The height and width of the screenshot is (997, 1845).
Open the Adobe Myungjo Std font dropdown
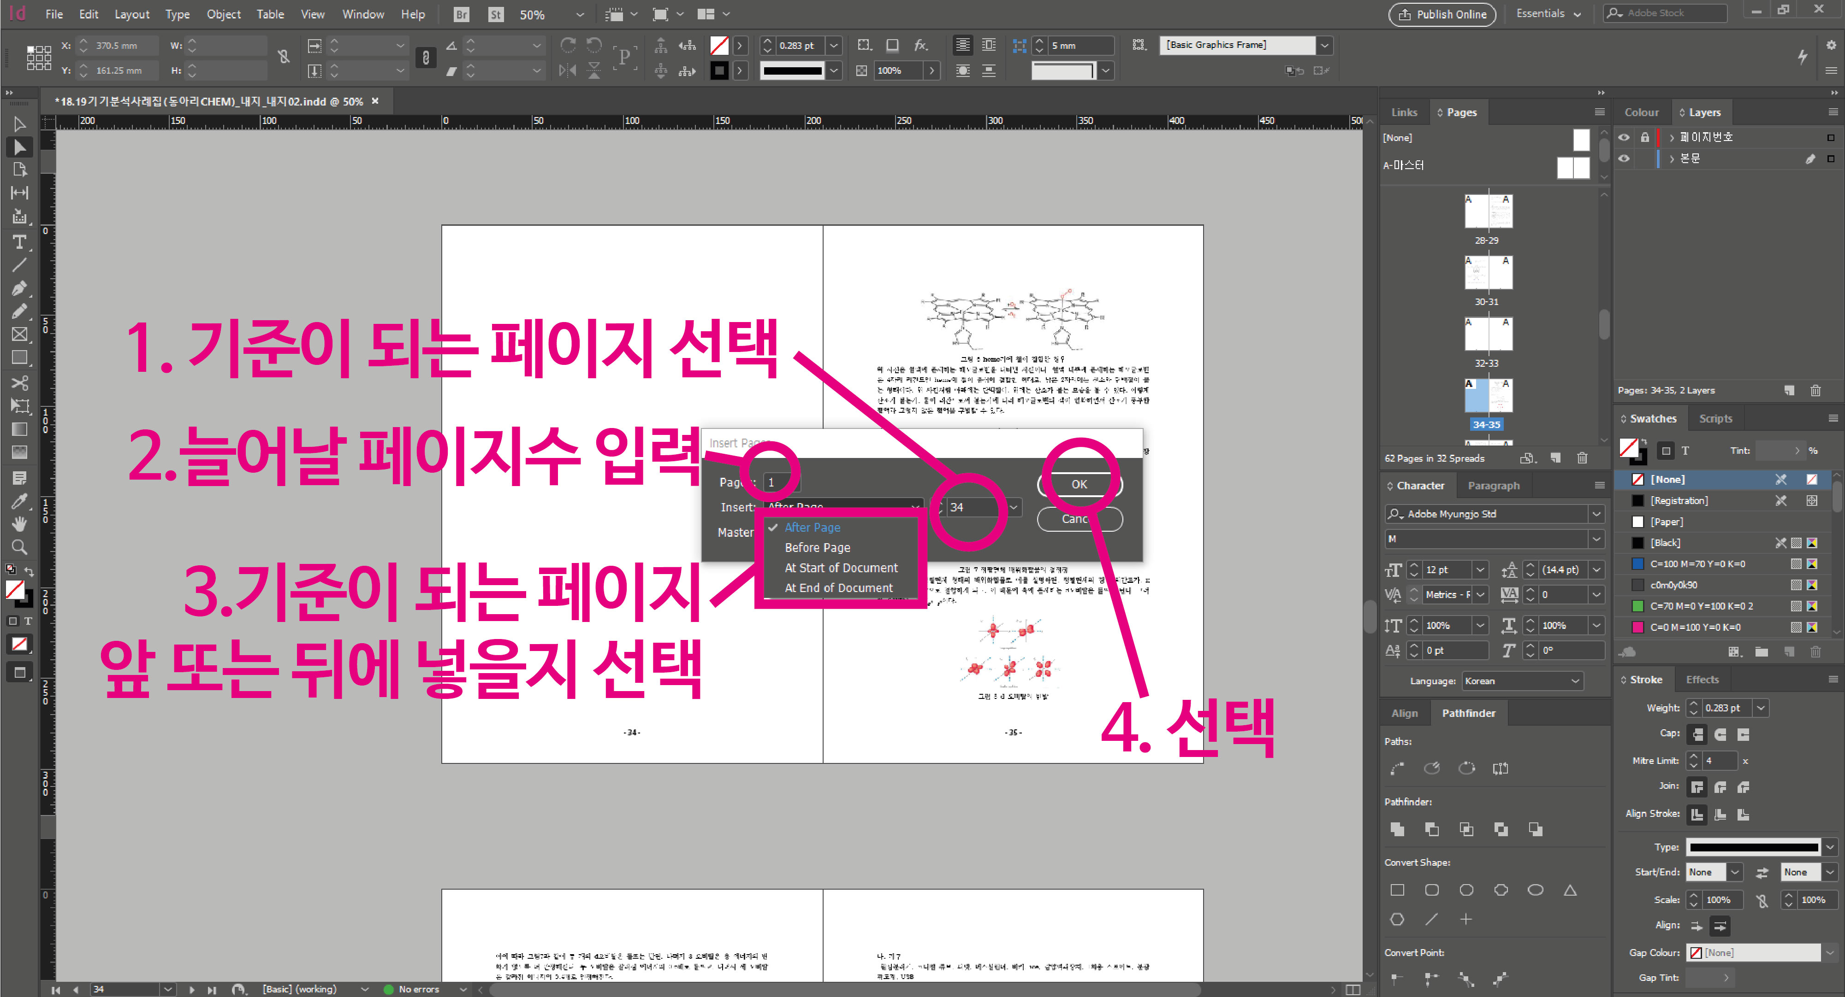coord(1596,514)
